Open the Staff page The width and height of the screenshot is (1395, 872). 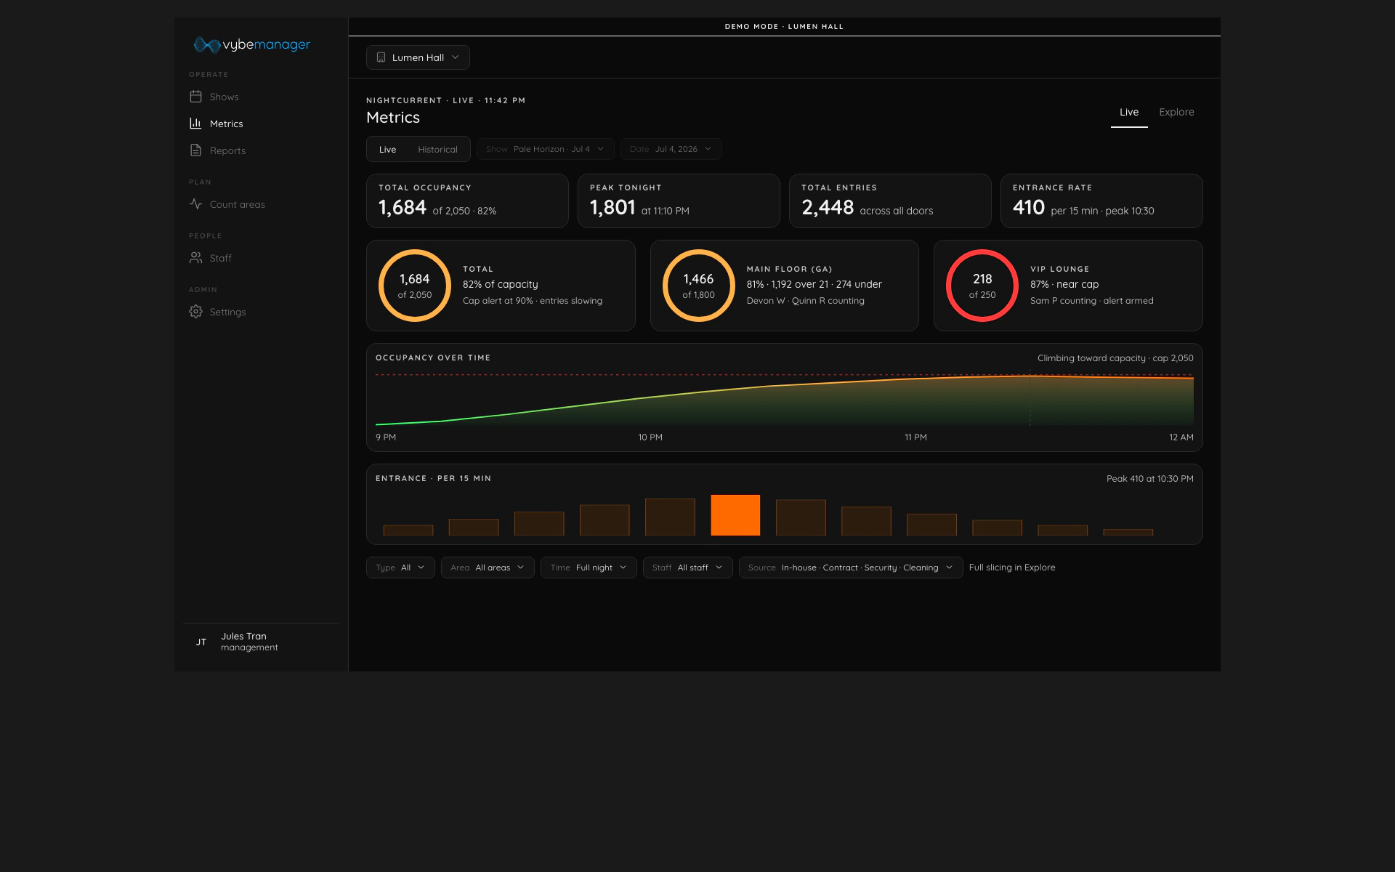tap(261, 258)
